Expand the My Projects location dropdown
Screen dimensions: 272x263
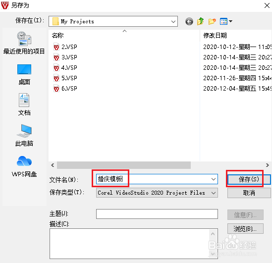pos(173,21)
